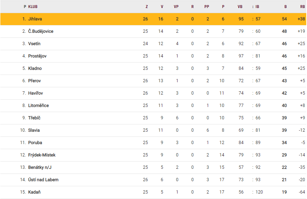Click the Kadaň team name

click(34, 192)
